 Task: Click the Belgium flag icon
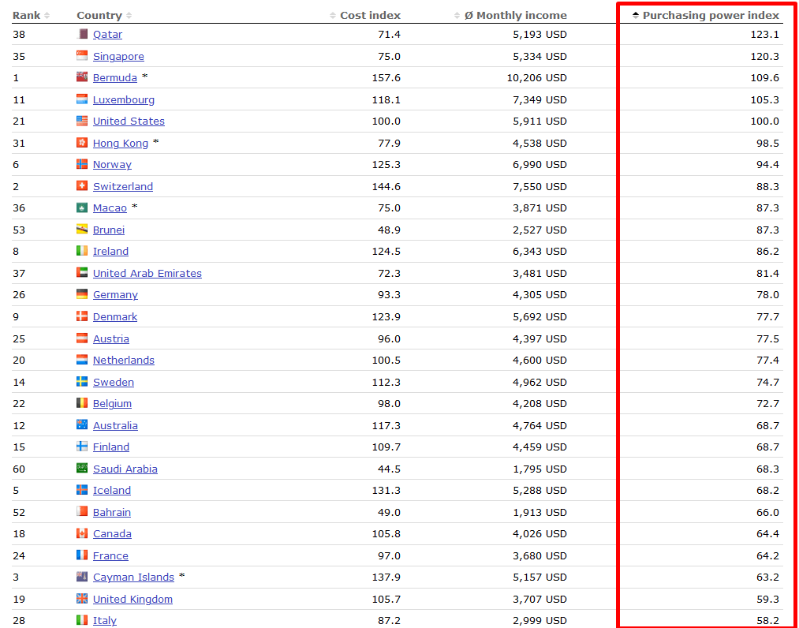click(82, 402)
